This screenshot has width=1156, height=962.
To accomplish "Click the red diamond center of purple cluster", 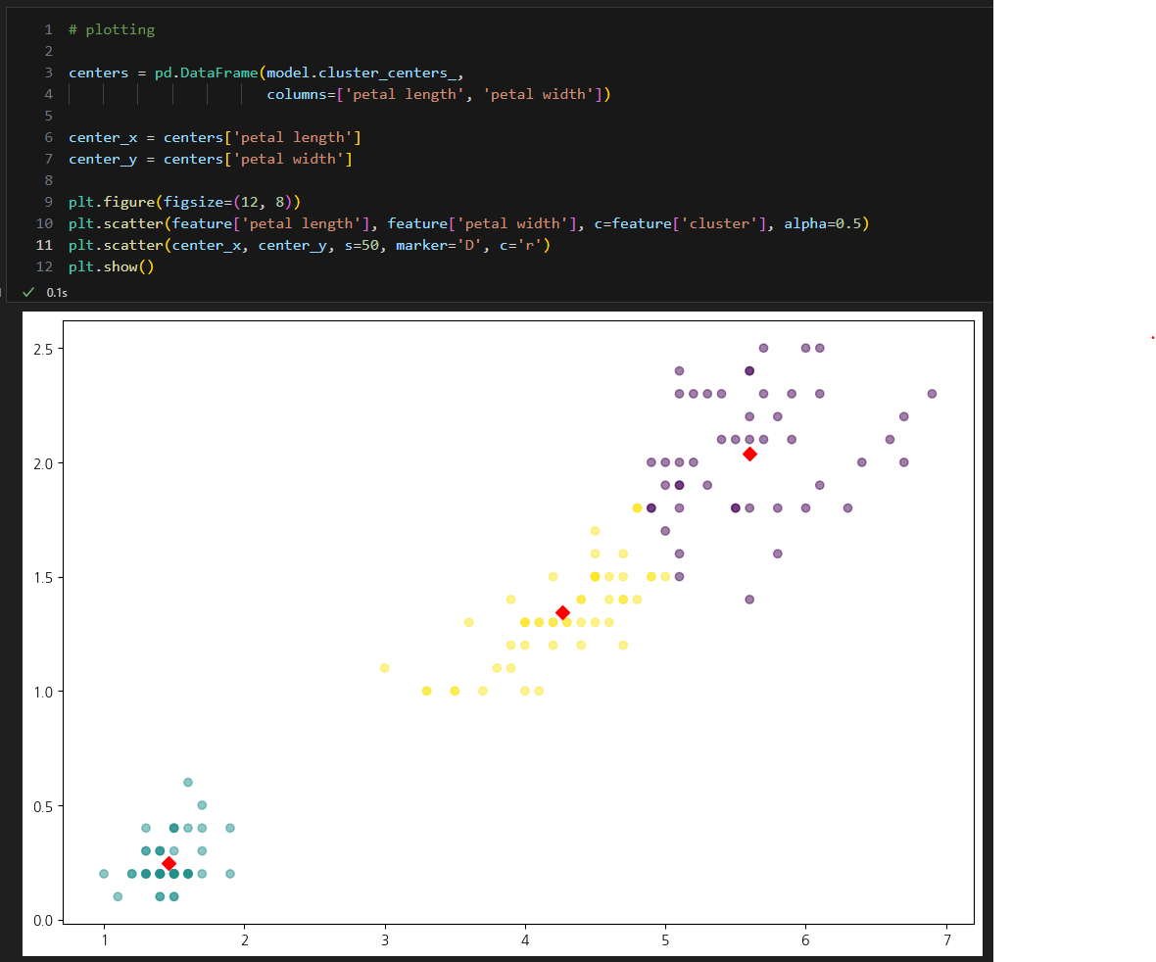I will pyautogui.click(x=749, y=455).
